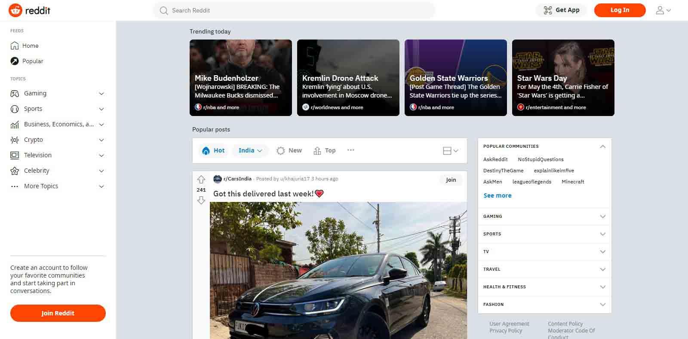This screenshot has height=339, width=688.
Task: Open the Kremlin Drone Attack trending card
Action: pos(348,78)
